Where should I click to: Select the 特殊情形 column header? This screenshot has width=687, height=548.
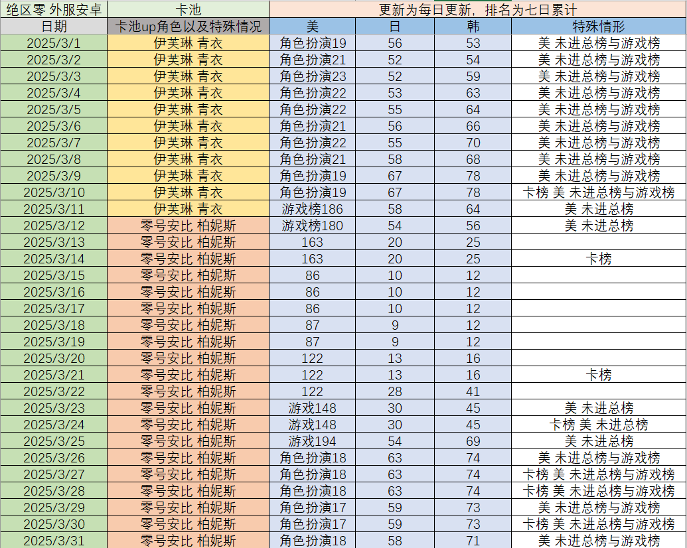tap(598, 26)
